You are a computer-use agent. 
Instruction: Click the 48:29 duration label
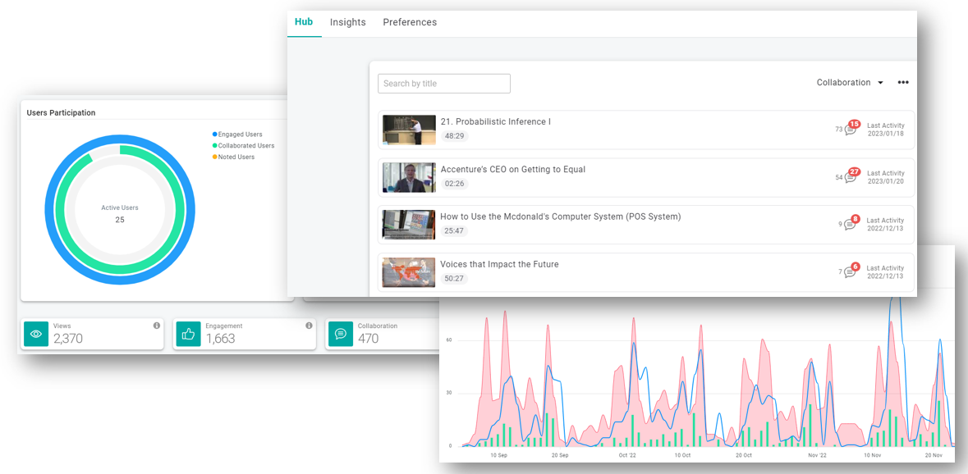[x=454, y=135]
